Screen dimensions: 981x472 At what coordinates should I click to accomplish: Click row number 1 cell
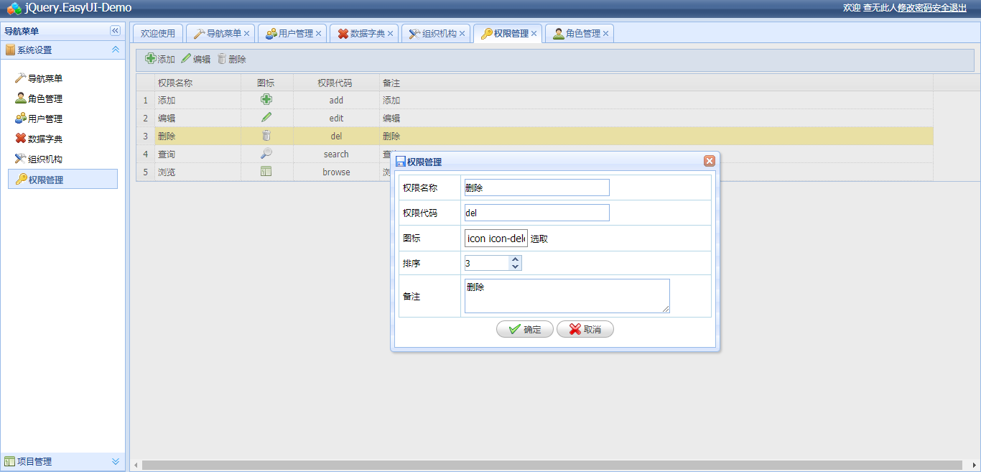pyautogui.click(x=145, y=100)
